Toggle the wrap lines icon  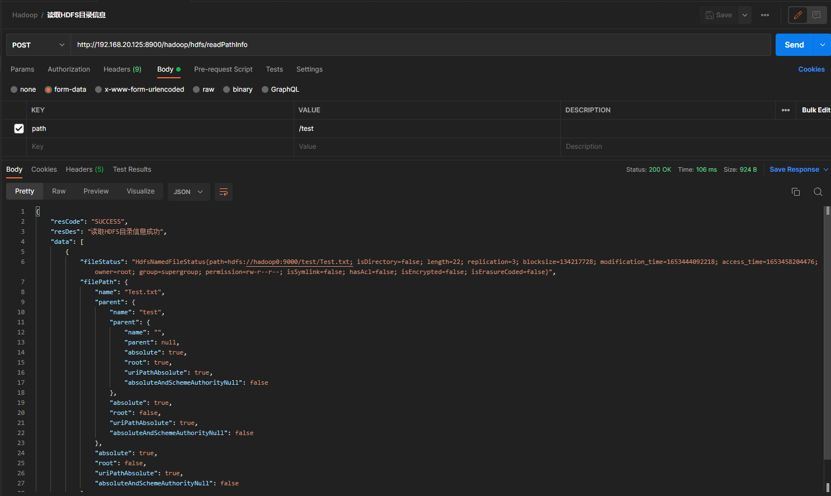click(224, 192)
